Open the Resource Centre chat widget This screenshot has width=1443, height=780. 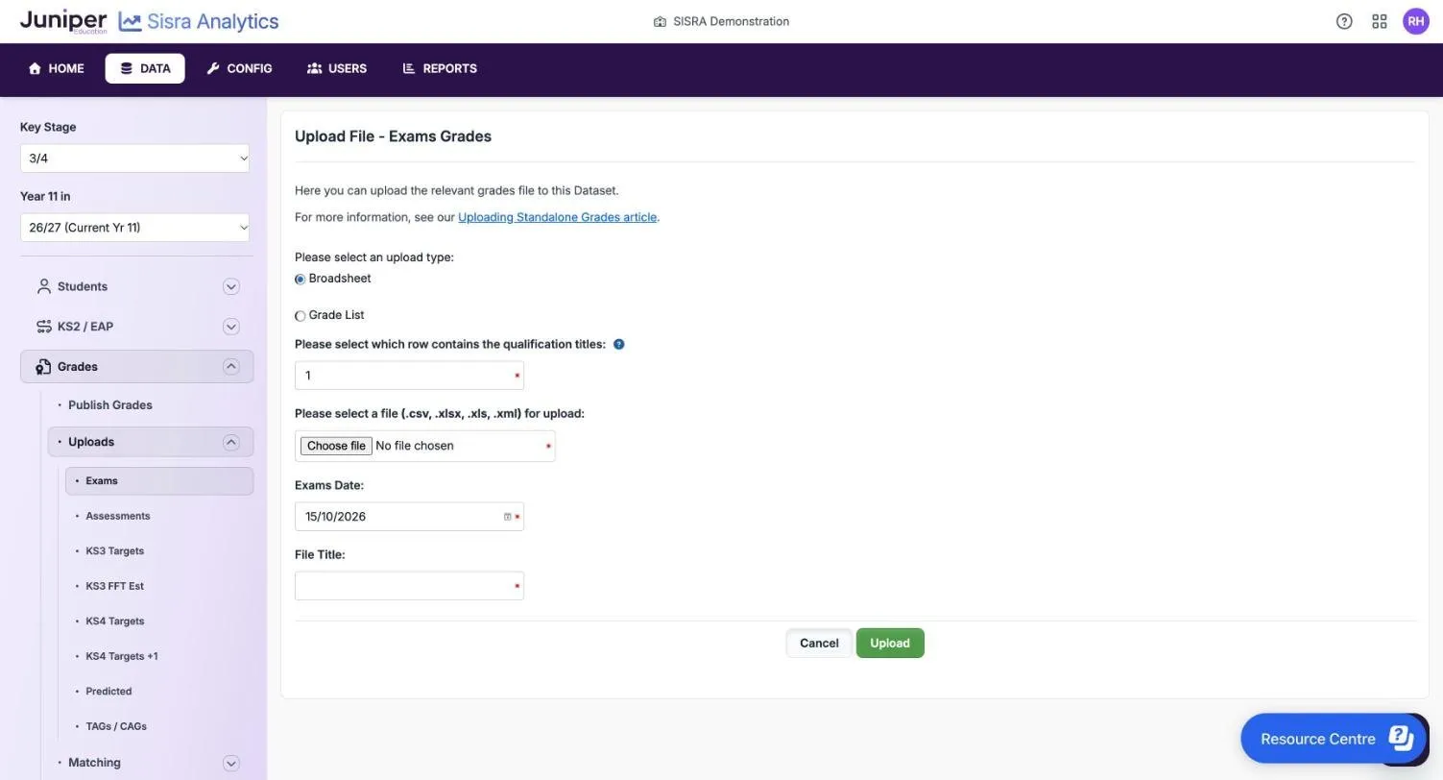click(1335, 739)
